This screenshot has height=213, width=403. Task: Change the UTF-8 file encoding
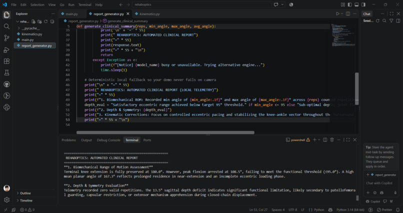[x=293, y=210]
